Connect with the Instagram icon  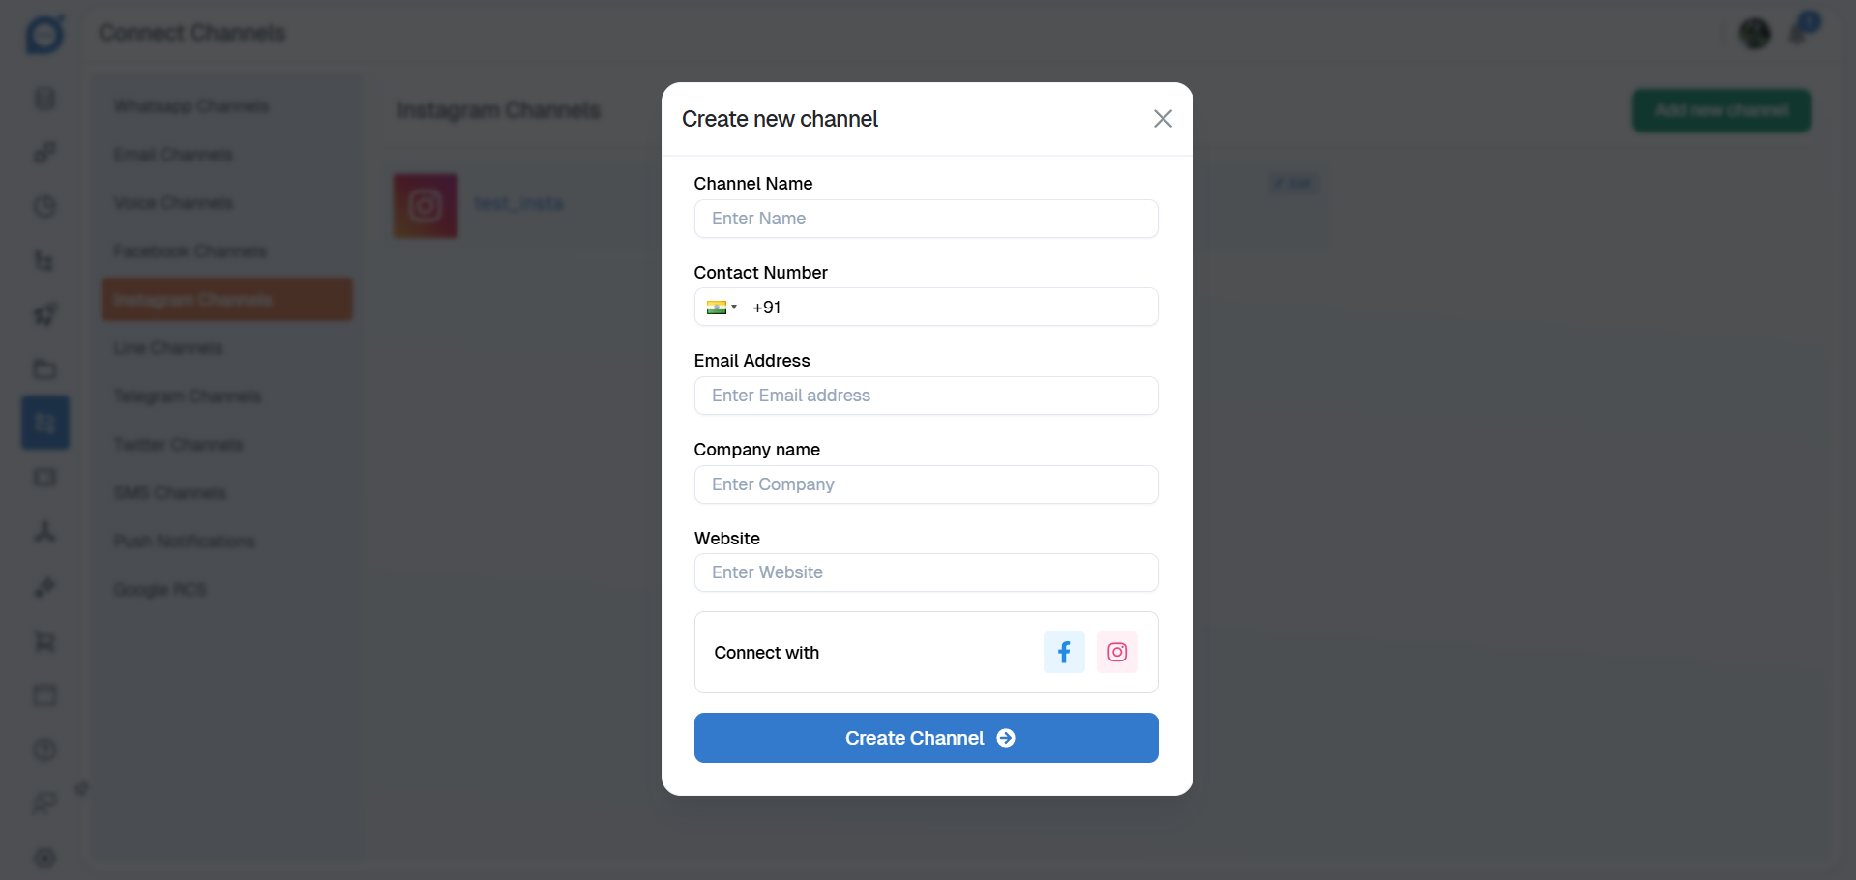pyautogui.click(x=1117, y=652)
